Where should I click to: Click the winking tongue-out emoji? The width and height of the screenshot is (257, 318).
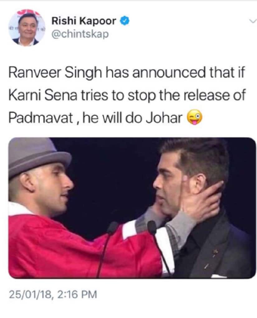194,118
